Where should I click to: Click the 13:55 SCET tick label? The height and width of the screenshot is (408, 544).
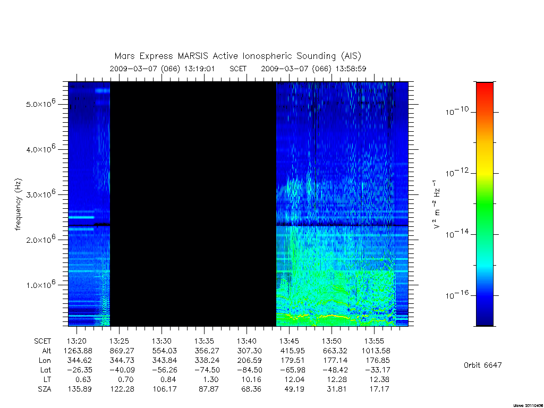(x=374, y=341)
